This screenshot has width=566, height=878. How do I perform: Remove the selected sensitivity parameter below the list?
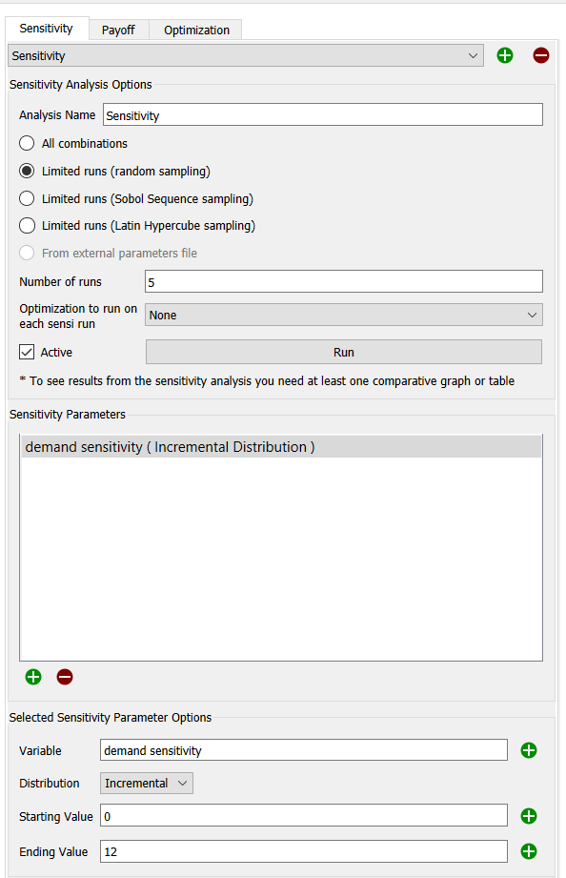point(65,677)
